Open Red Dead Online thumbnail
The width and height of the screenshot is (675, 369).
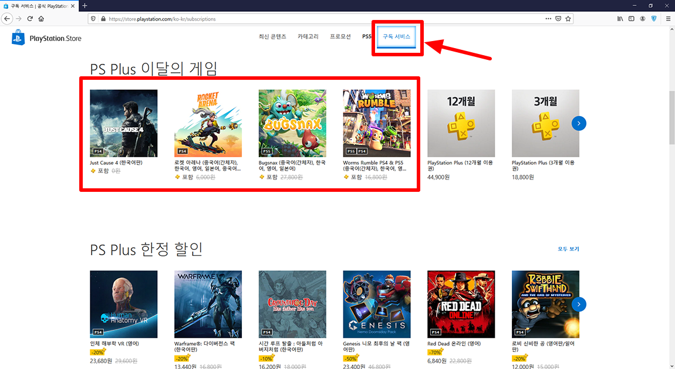pos(461,304)
